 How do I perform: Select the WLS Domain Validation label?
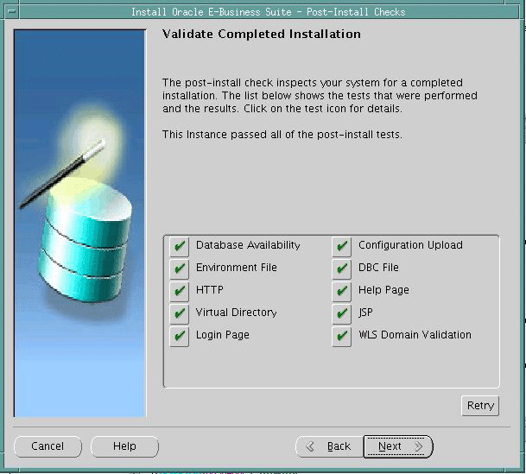(x=415, y=335)
